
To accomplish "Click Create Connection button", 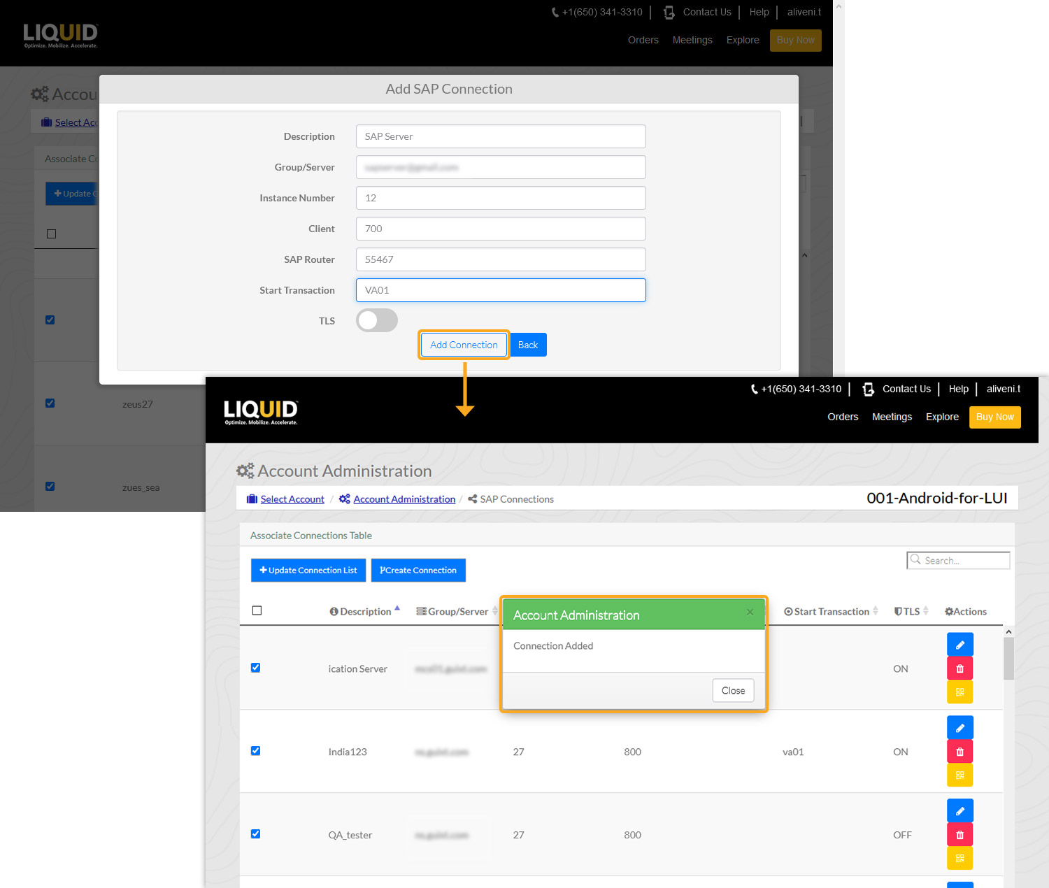I will (x=418, y=570).
